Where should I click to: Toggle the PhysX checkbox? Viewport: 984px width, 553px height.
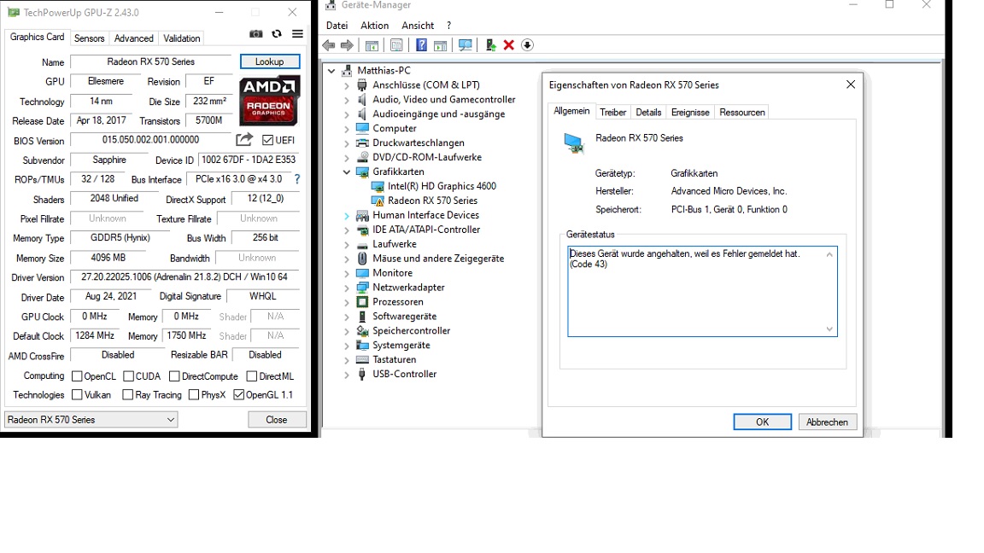pos(194,394)
